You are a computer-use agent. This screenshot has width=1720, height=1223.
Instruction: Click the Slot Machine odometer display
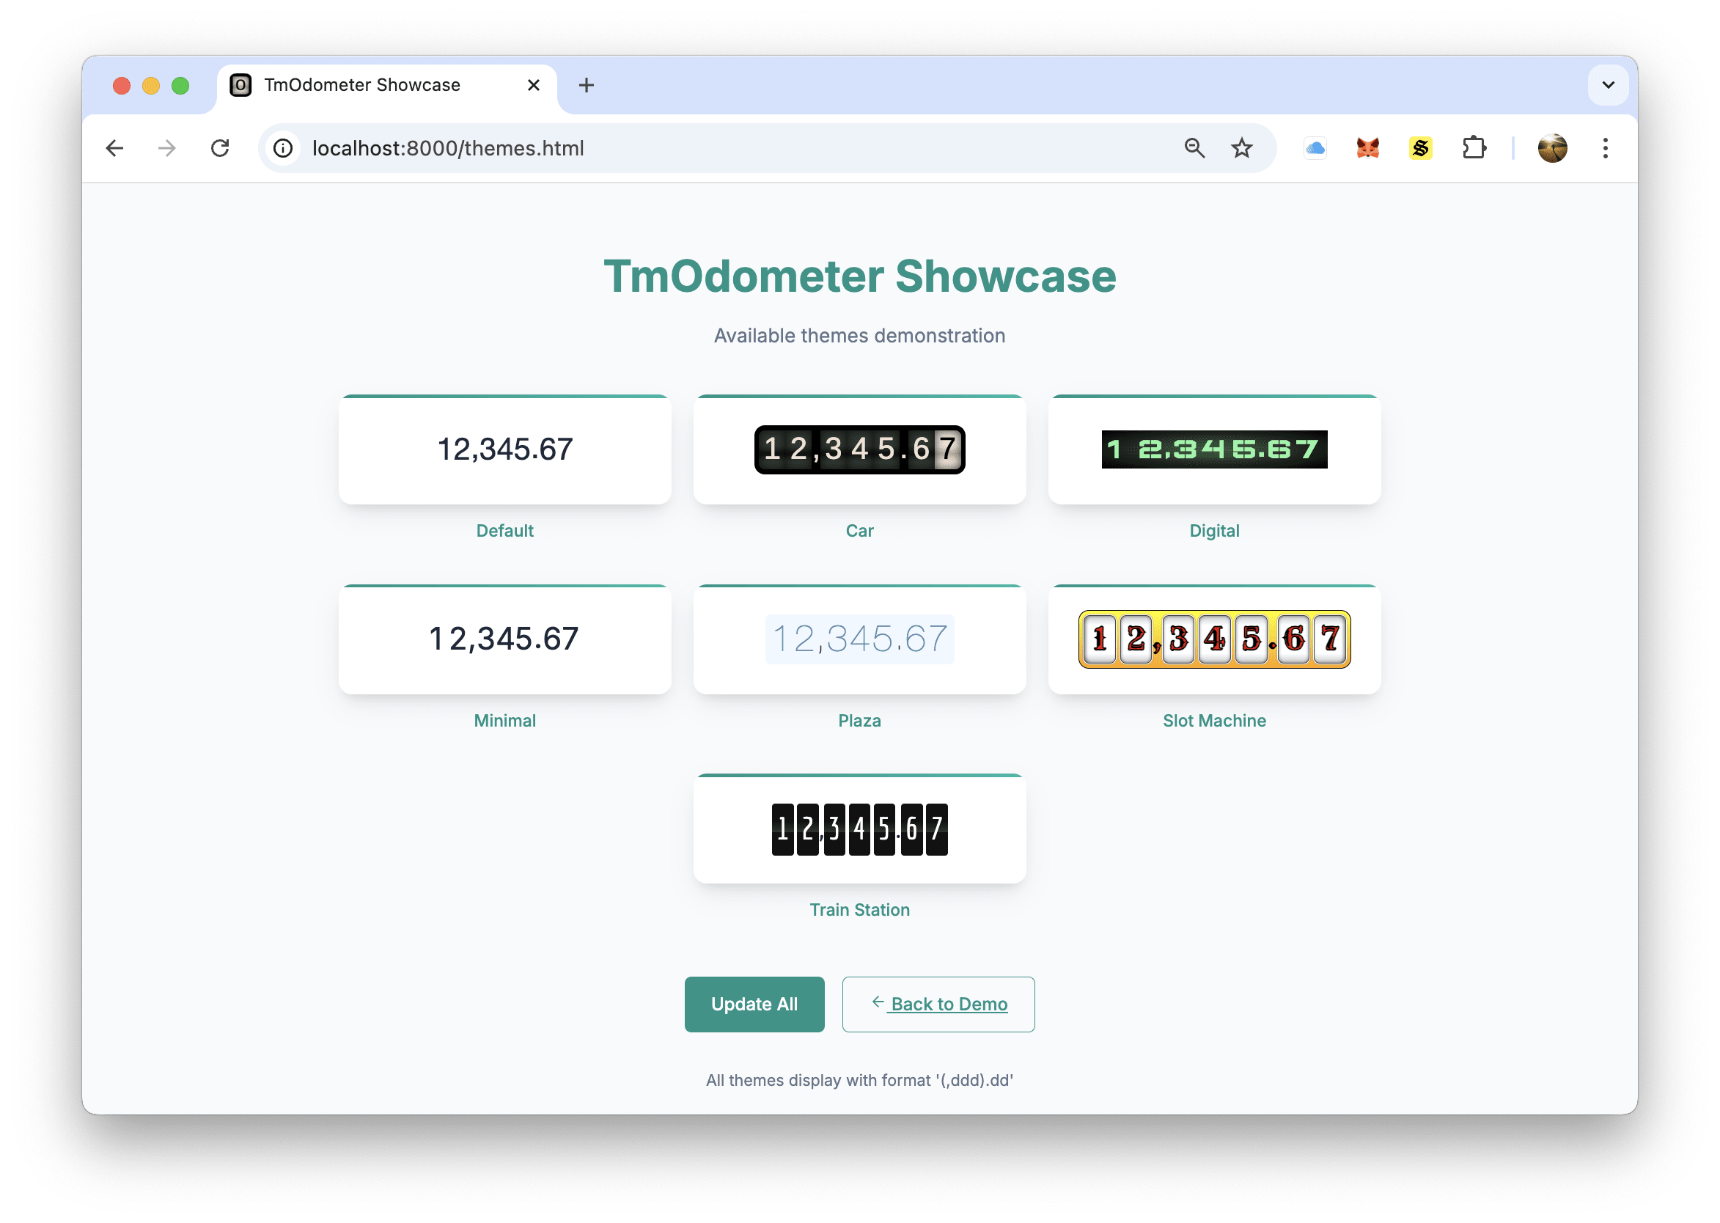coord(1214,639)
